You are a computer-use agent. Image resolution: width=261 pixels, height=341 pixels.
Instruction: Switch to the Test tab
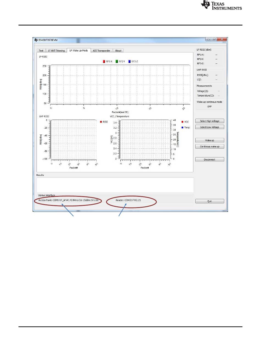[x=41, y=51]
